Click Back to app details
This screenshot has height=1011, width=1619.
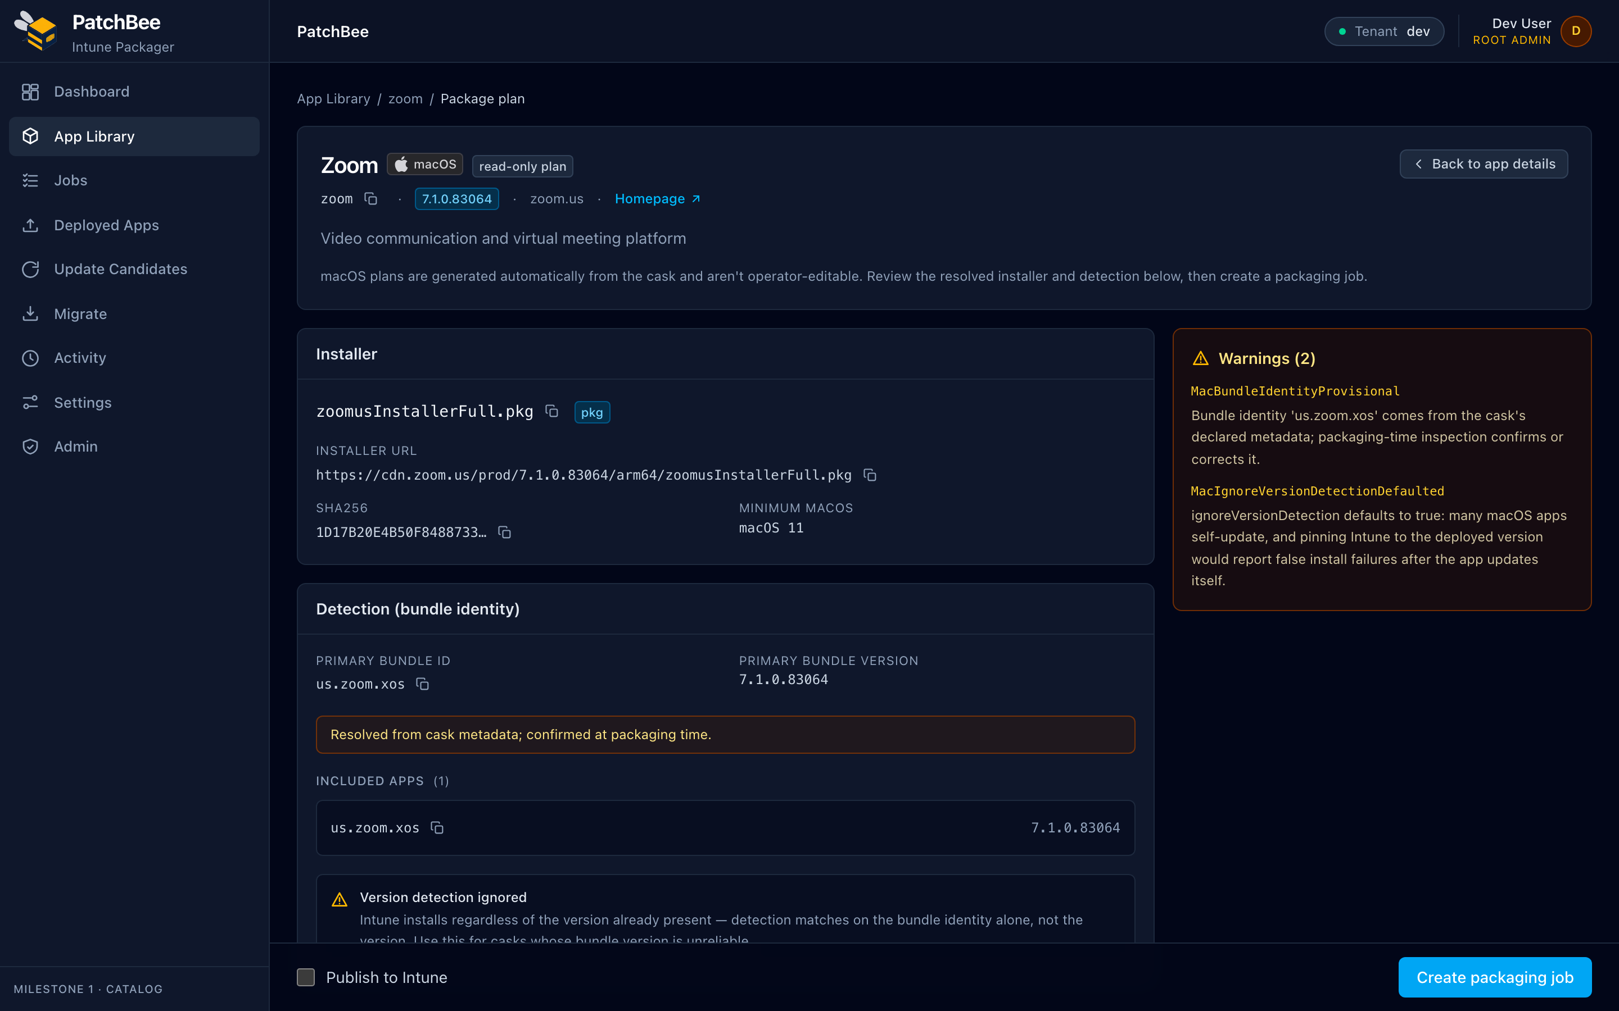(x=1483, y=164)
